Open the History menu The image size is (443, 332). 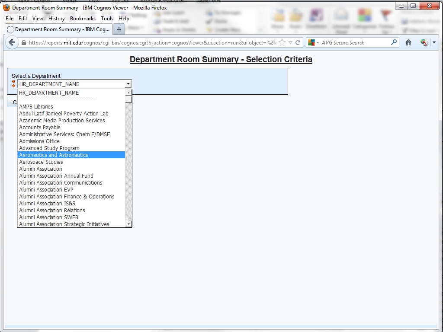tap(56, 19)
